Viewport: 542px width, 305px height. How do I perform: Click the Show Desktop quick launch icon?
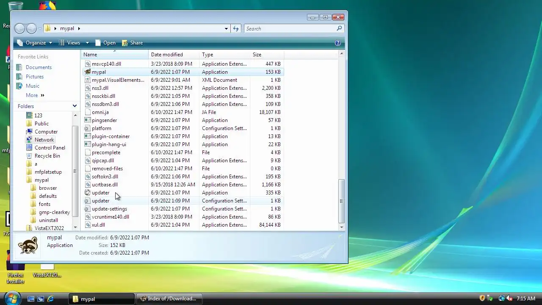(x=31, y=299)
